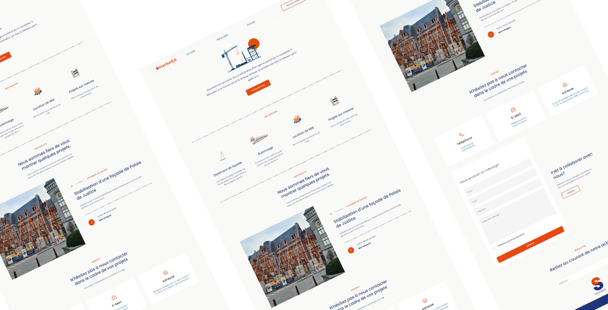Open the Contact navigation link

[251, 23]
